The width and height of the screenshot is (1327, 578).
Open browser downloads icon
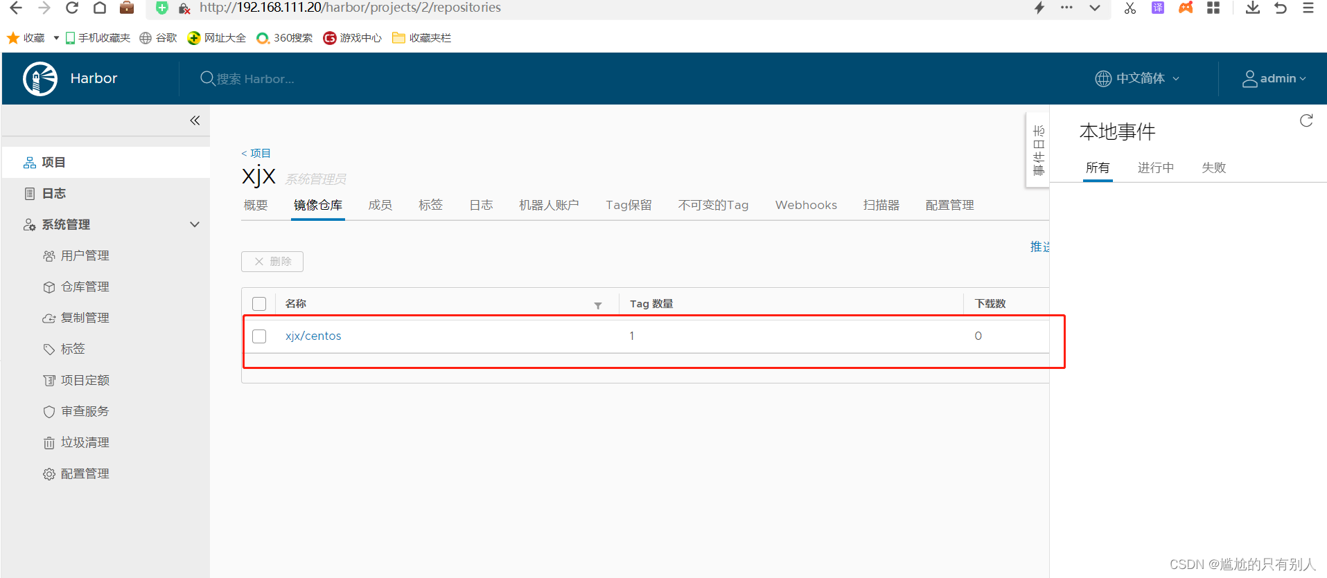[x=1253, y=8]
